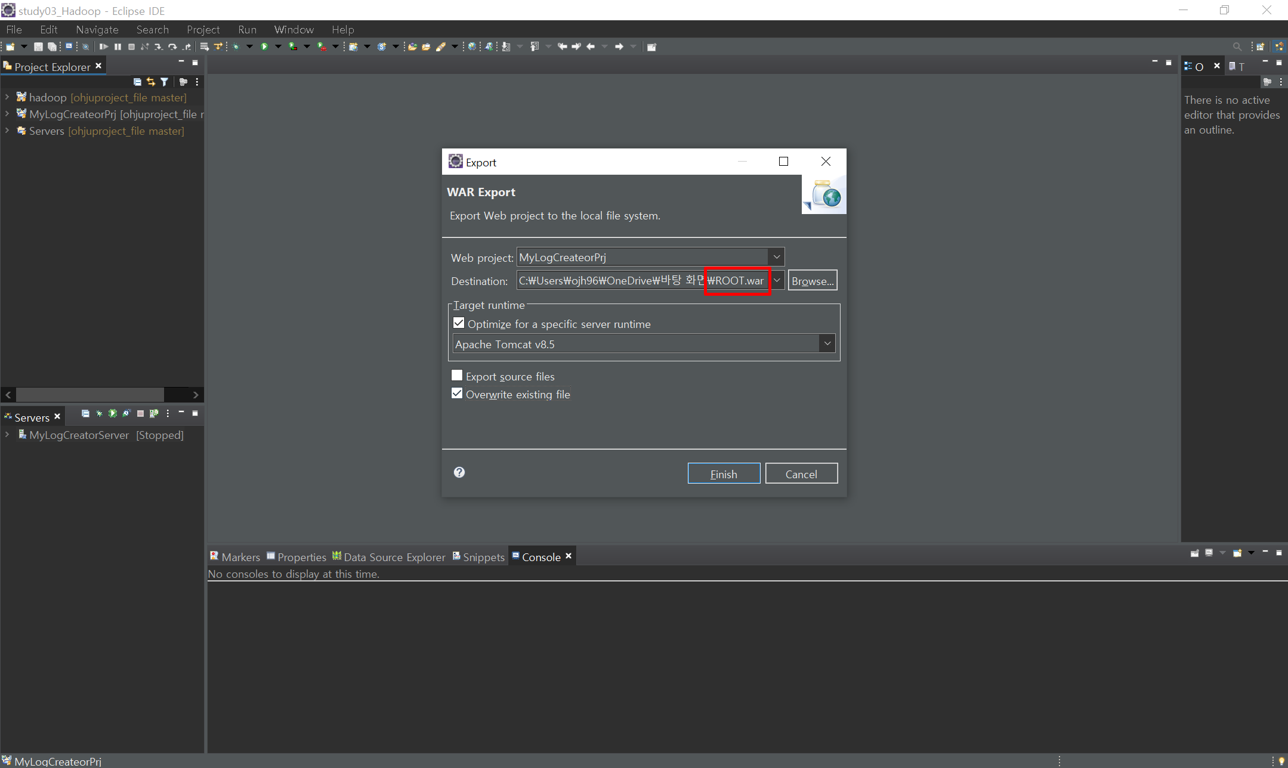Image resolution: width=1288 pixels, height=768 pixels.
Task: Uncheck Optimize for a specific server runtime
Action: (459, 323)
